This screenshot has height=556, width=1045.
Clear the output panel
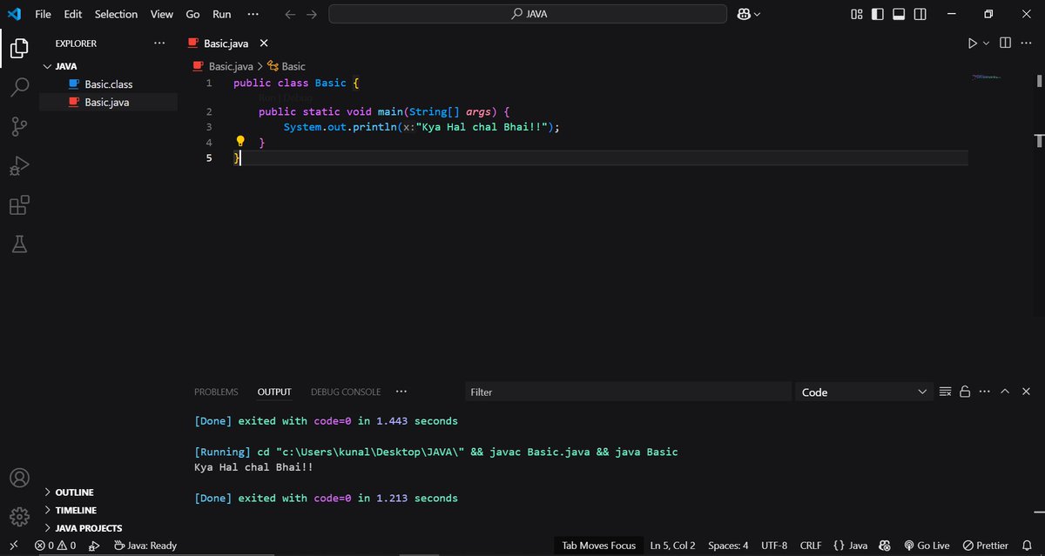point(946,392)
